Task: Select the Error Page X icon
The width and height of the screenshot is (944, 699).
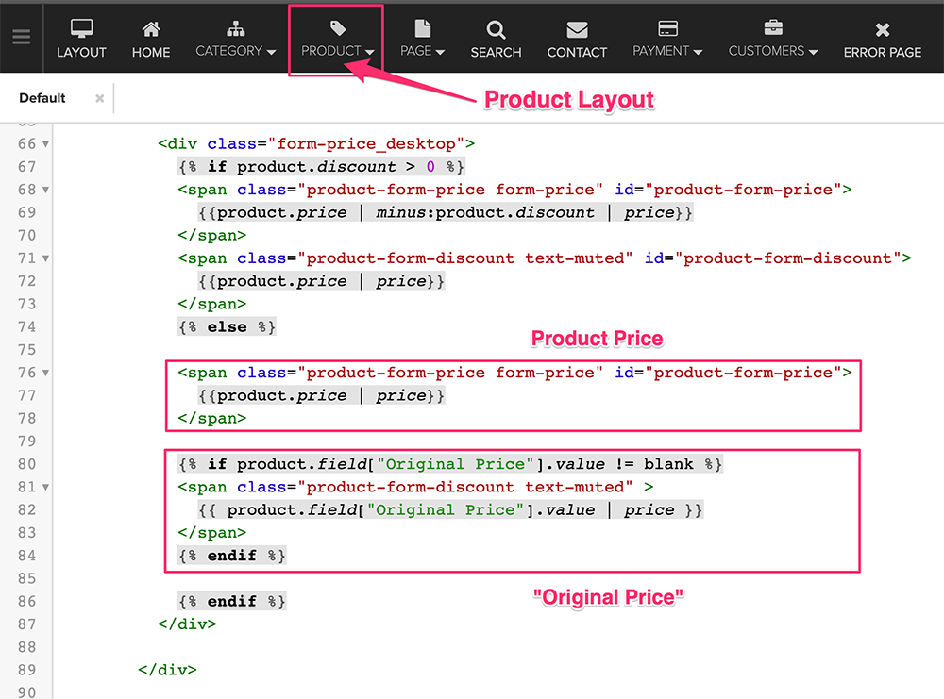Action: pos(882,29)
